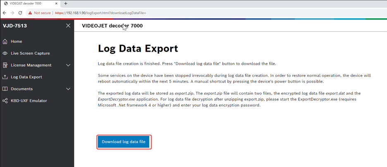Click the Log Data Export upload icon
The width and height of the screenshot is (387, 167).
click(5, 77)
